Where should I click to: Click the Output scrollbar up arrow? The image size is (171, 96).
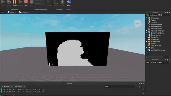[144, 89]
